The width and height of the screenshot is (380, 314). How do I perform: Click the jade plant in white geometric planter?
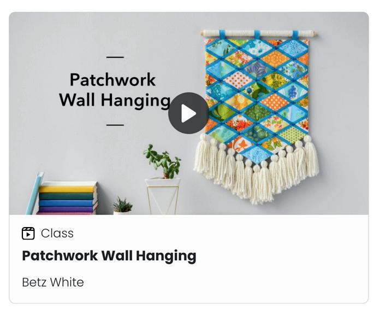click(163, 180)
